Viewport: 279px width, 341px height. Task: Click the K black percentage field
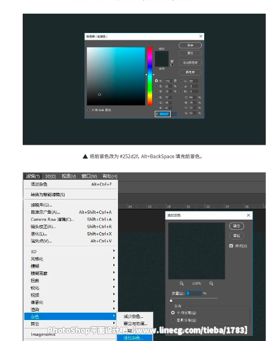coord(192,113)
